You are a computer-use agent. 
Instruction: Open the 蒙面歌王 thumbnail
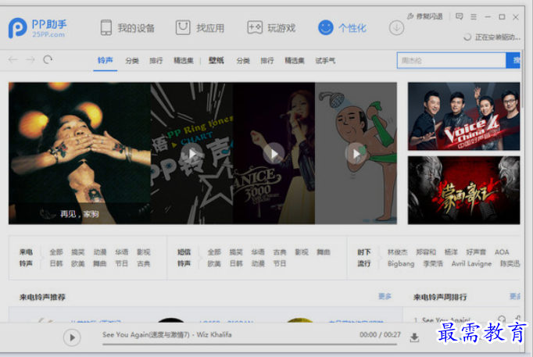[x=463, y=191]
